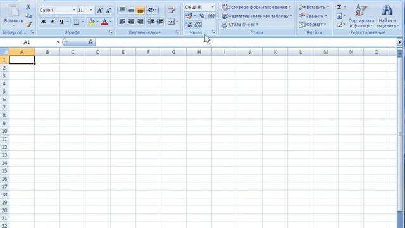Decrease decimal places
405x228 pixels.
click(x=198, y=25)
